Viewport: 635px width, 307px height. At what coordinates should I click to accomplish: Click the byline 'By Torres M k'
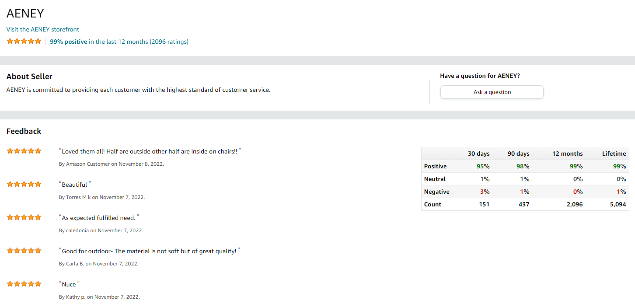[x=102, y=197]
